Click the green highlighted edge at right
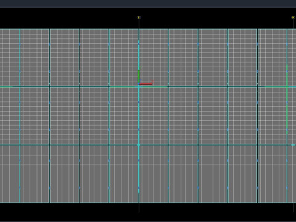The image size is (296, 222). 287,99
